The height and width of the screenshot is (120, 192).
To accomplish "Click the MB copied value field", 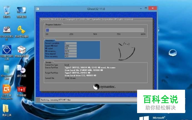I will (70, 48).
